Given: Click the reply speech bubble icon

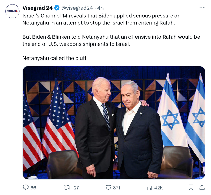Looking at the screenshot, I should coord(26,187).
